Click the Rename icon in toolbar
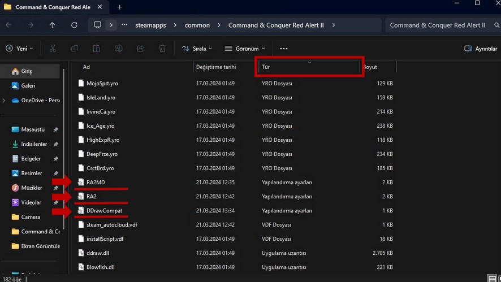Image resolution: width=501 pixels, height=282 pixels. coord(119,49)
